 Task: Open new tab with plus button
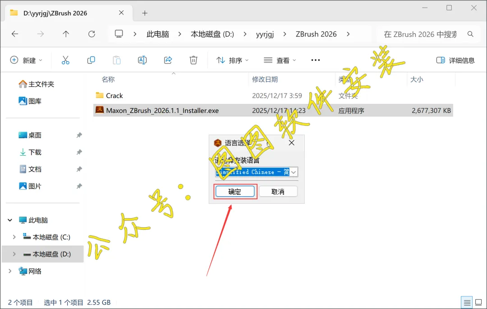point(145,13)
